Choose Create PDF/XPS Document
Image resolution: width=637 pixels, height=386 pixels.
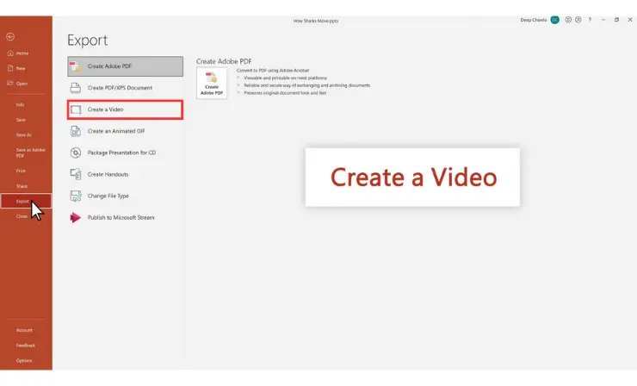[125, 88]
